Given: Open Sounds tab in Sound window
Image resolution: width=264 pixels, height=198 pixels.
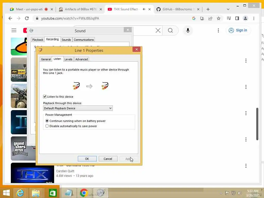Looking at the screenshot, I should point(66,40).
